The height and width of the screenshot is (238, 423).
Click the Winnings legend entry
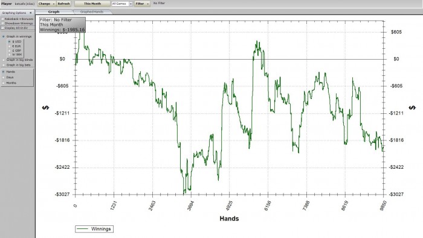coord(94,229)
